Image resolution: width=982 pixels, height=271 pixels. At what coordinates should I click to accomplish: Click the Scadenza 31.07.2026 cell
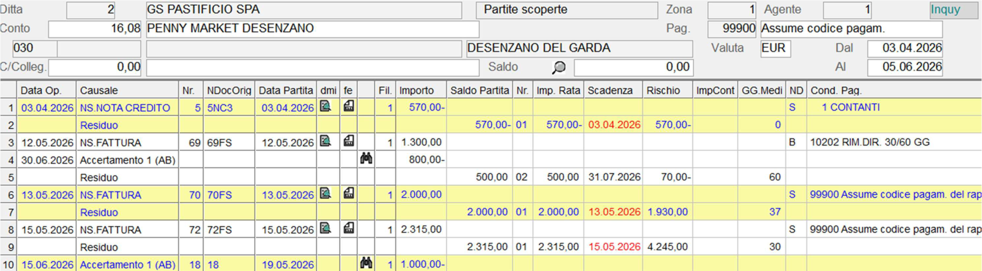614,177
